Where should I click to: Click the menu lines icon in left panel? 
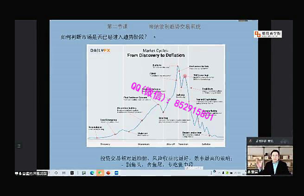point(19,146)
